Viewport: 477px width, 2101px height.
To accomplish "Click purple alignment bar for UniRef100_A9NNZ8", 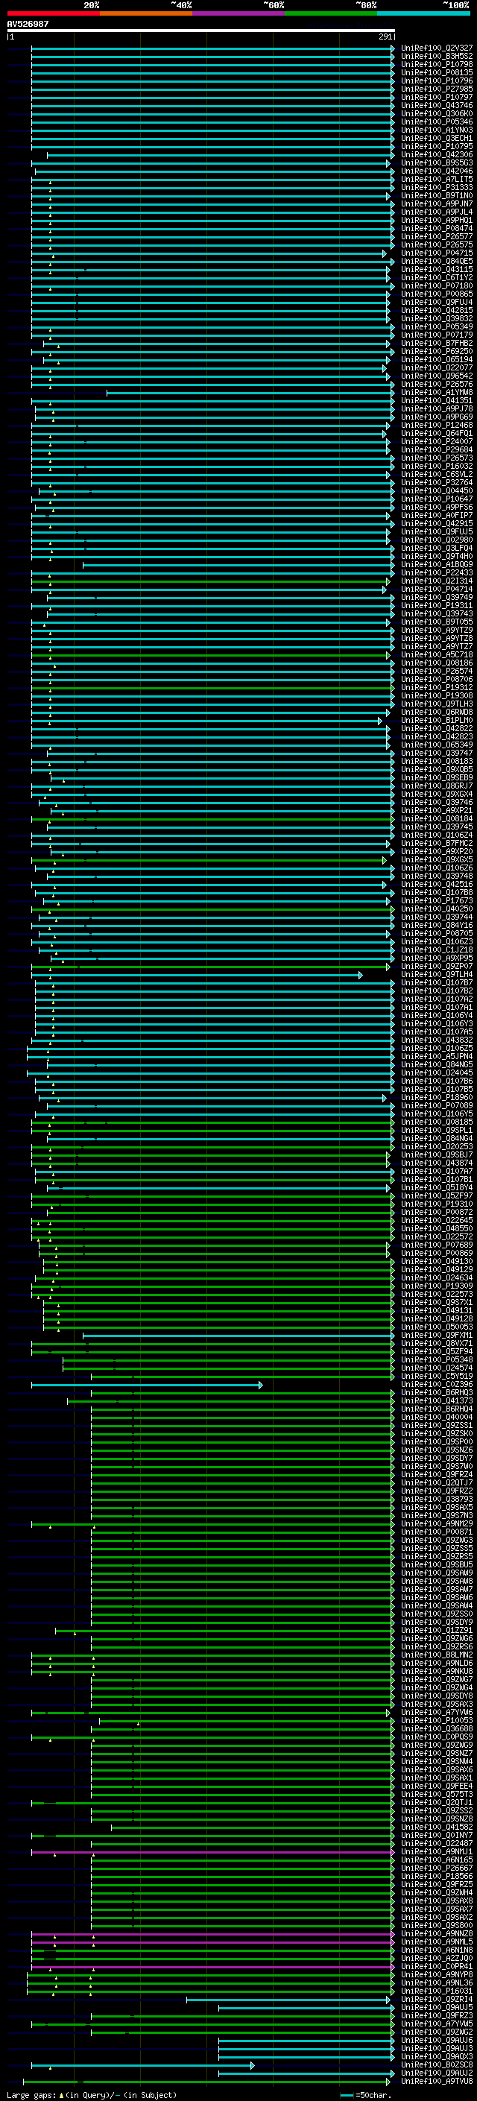I will (x=212, y=1934).
